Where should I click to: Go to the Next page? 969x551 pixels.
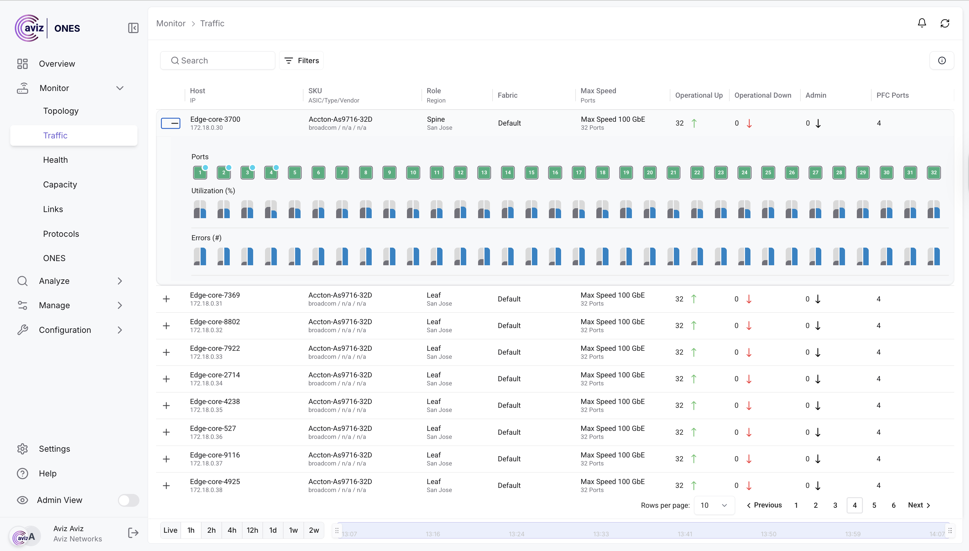tap(919, 505)
